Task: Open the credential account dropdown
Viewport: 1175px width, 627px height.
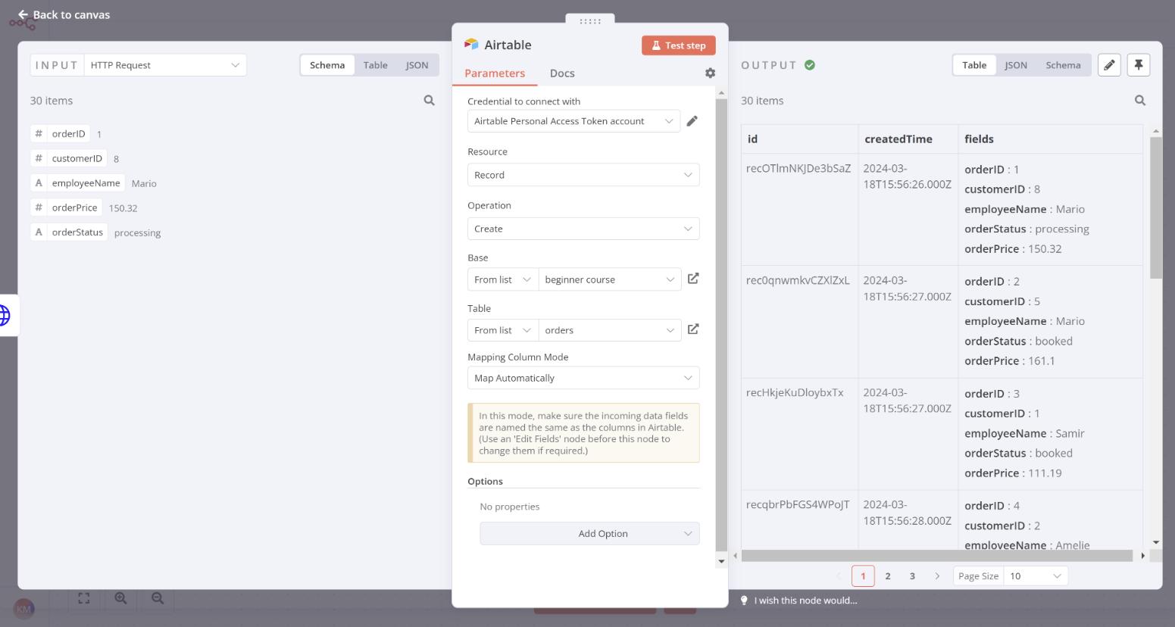Action: (x=573, y=121)
